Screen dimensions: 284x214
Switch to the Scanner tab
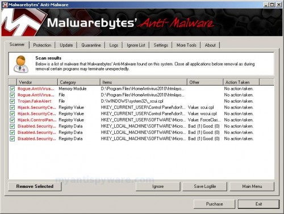pyautogui.click(x=17, y=45)
